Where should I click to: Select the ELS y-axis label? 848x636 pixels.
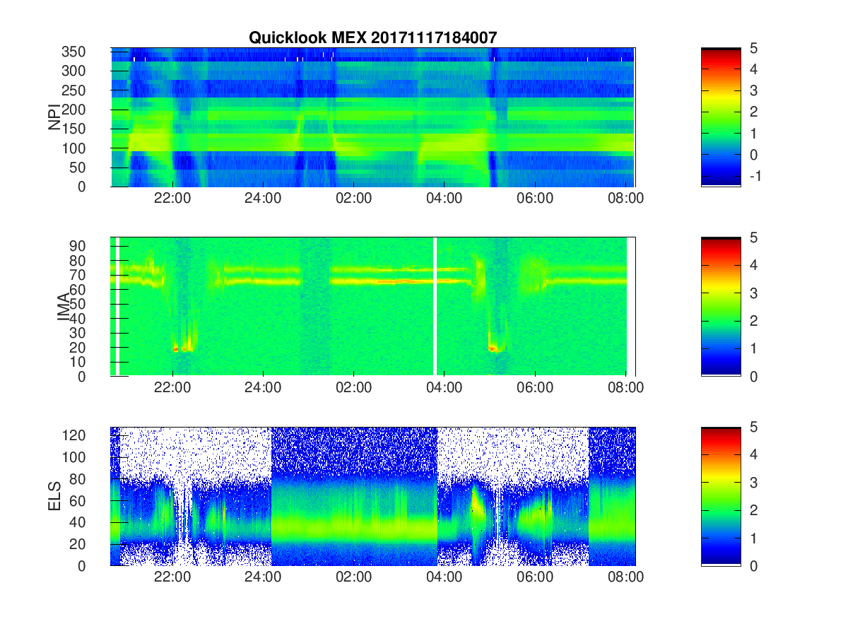57,496
